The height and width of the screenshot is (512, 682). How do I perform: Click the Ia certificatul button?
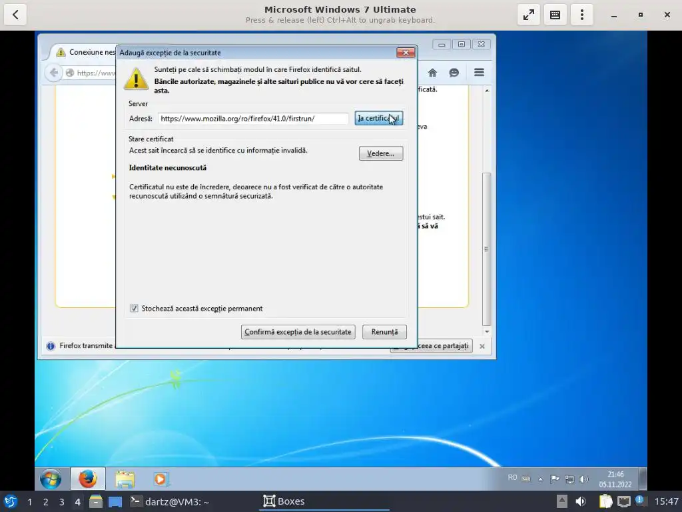click(x=379, y=119)
